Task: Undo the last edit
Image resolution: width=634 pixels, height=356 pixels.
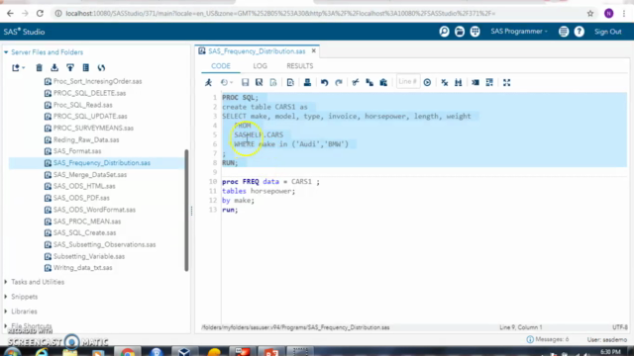Action: (x=324, y=82)
